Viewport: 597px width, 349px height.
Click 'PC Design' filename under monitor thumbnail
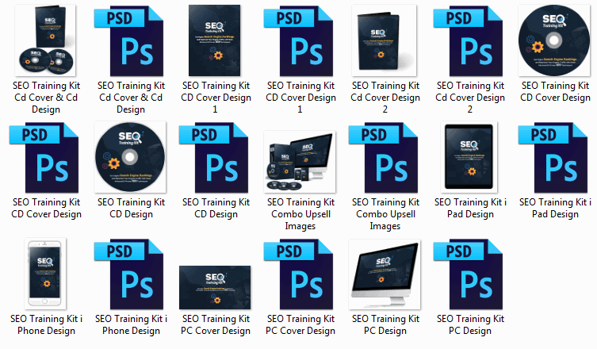click(x=385, y=324)
